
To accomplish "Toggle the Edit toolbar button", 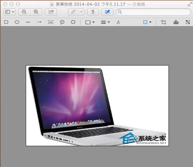I will click(107, 12).
